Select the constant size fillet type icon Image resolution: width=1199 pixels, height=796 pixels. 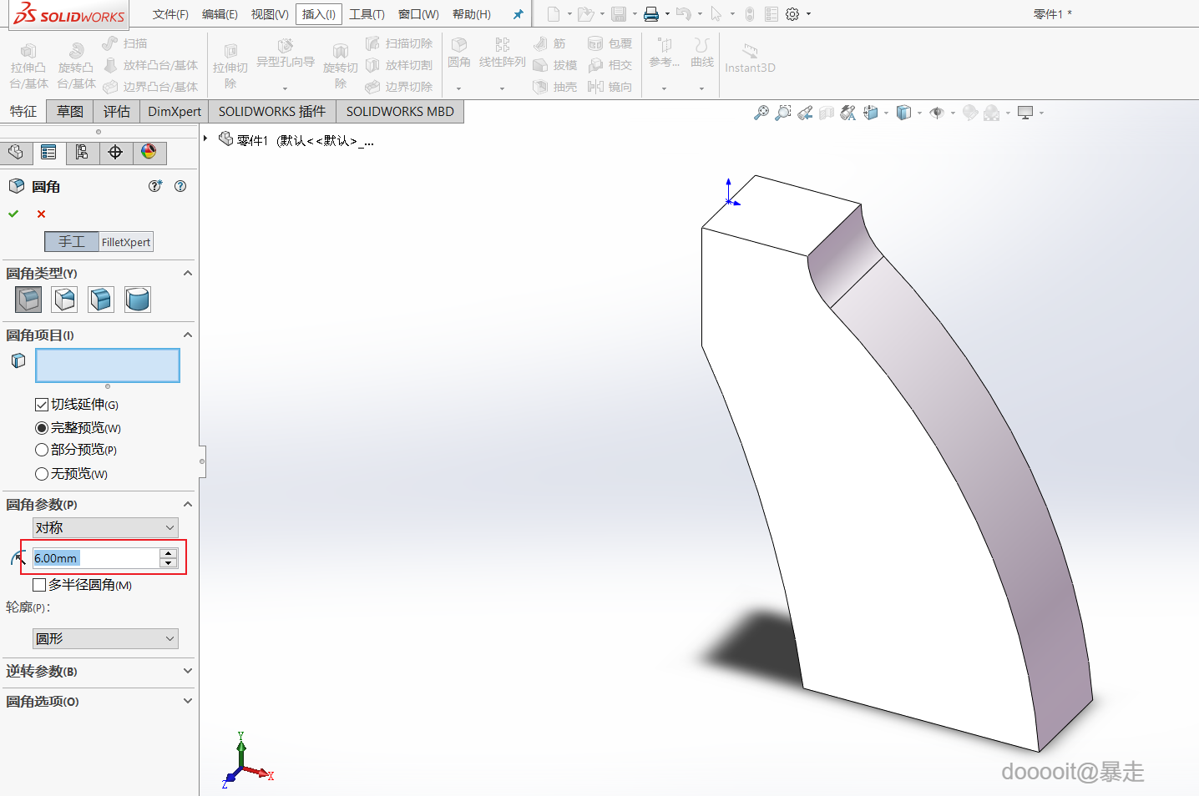(28, 300)
